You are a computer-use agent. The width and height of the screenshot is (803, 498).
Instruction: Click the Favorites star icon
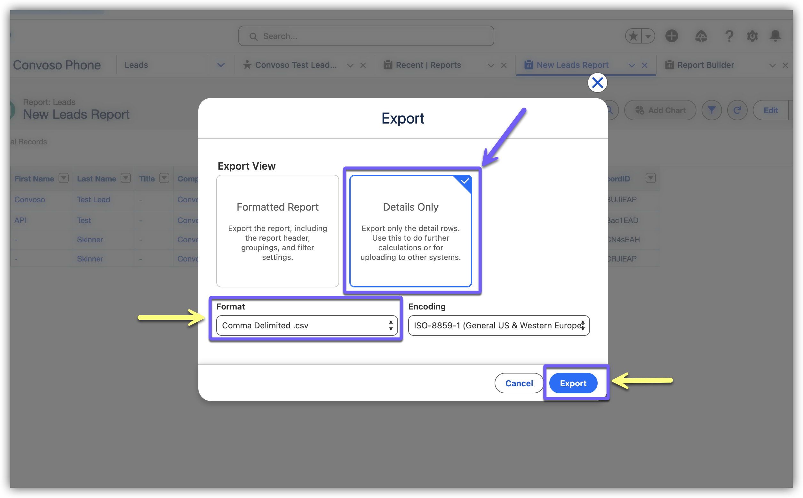(x=633, y=36)
